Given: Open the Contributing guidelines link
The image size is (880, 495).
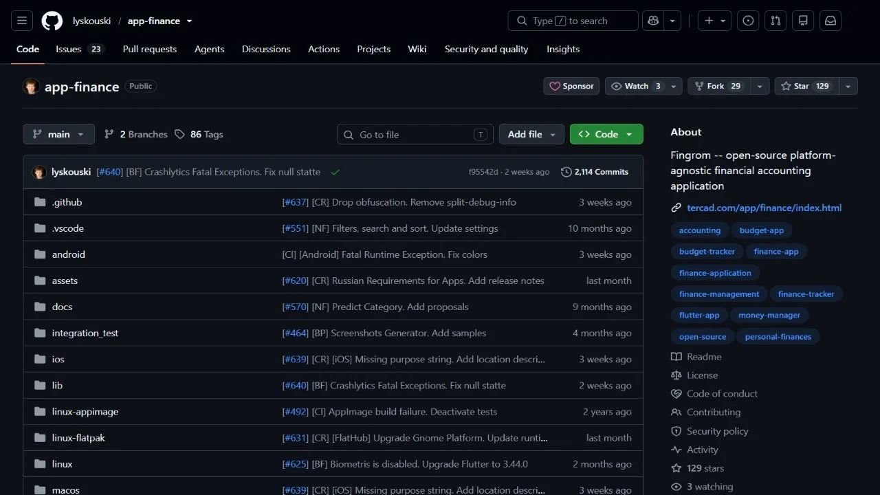Looking at the screenshot, I should (x=714, y=412).
